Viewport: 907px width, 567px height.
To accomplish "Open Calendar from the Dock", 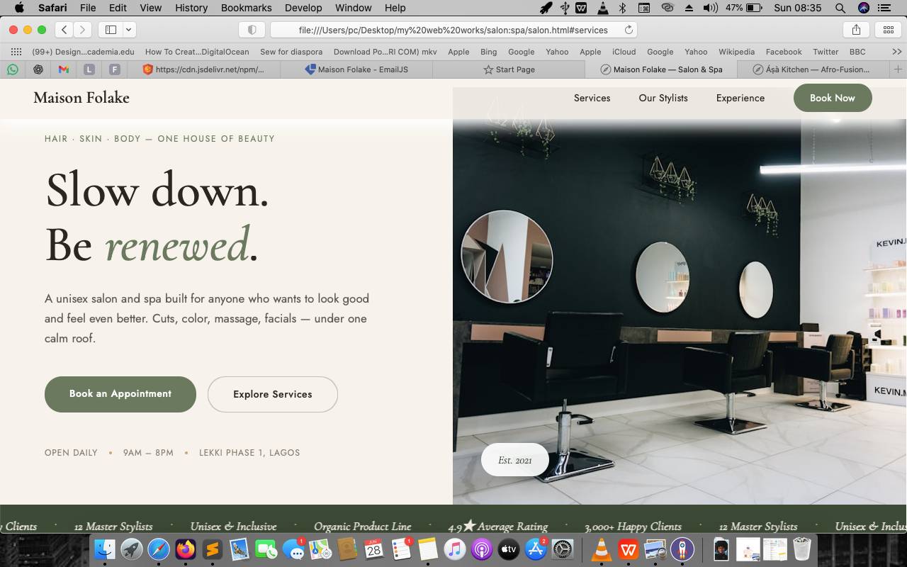I will [373, 549].
